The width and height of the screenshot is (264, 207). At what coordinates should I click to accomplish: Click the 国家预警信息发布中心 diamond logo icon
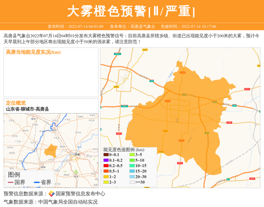(x=51, y=194)
